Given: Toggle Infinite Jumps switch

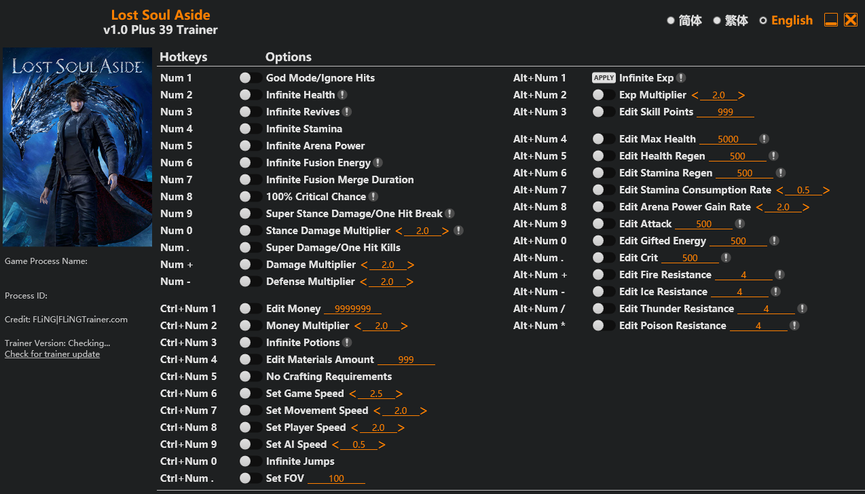Looking at the screenshot, I should pos(251,461).
